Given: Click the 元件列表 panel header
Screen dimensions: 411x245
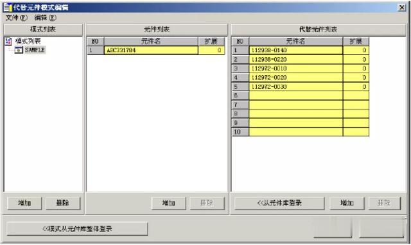Looking at the screenshot, I should tap(157, 30).
